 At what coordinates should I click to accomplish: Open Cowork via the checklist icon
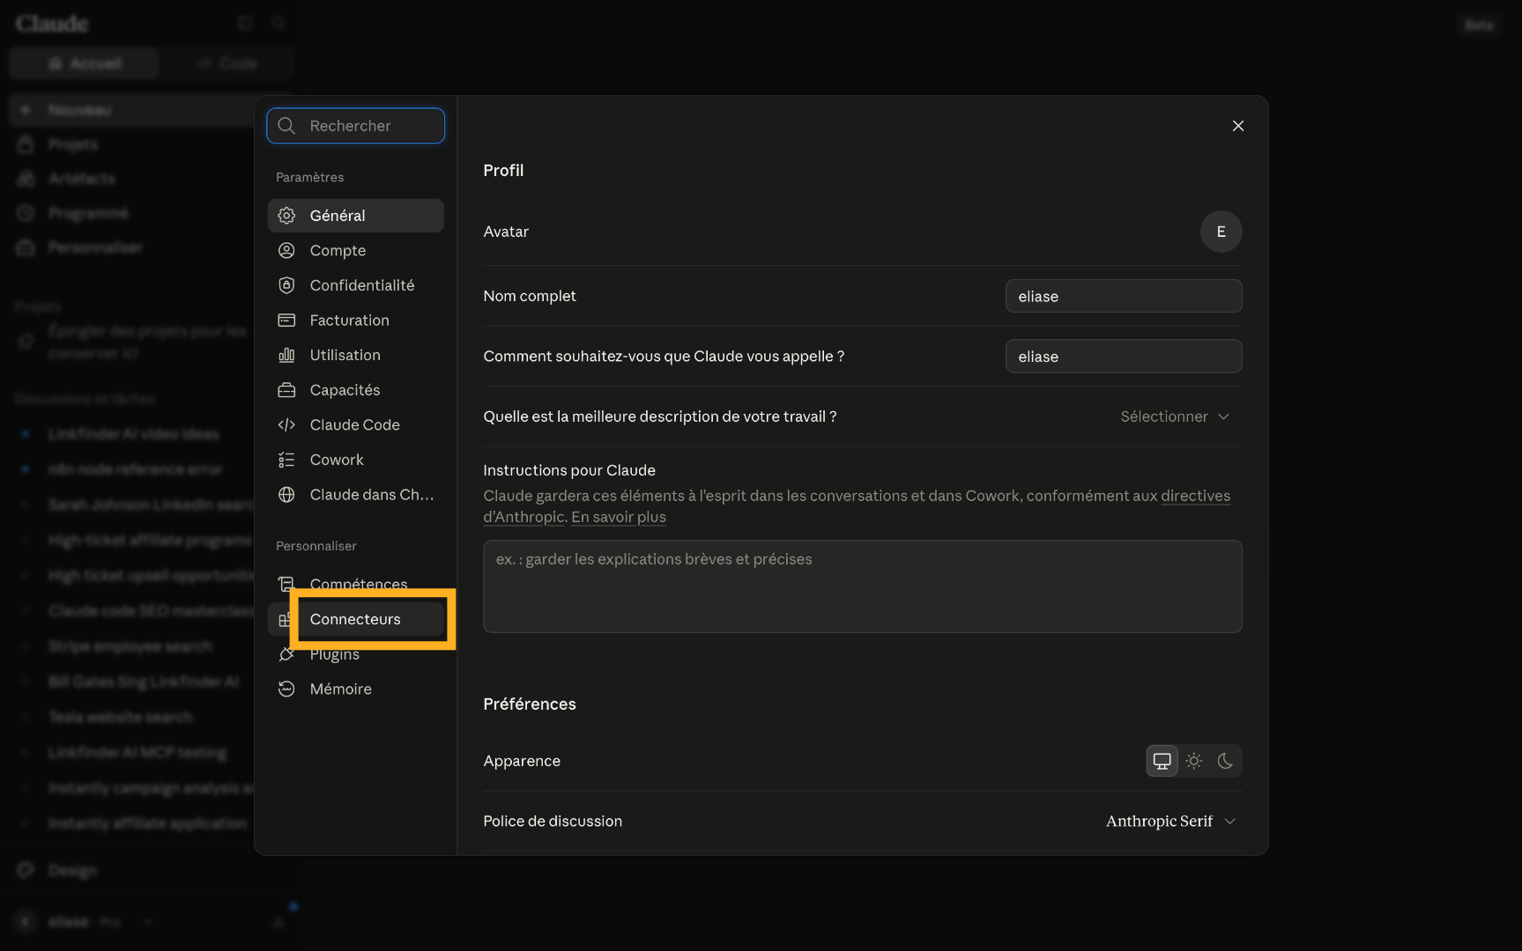pyautogui.click(x=286, y=460)
